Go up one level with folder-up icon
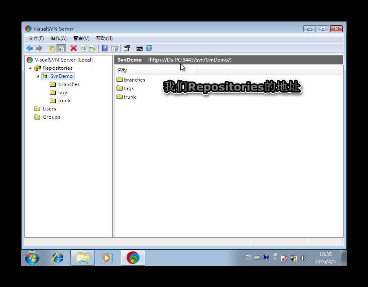 (x=52, y=49)
